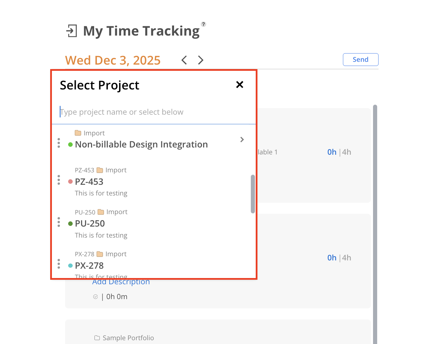
Task: Type in the project name search field
Action: click(152, 112)
